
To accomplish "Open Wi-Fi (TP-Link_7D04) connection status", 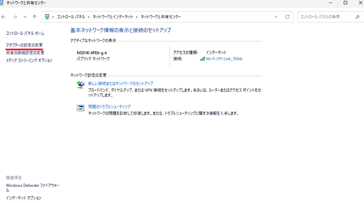I will click(224, 59).
